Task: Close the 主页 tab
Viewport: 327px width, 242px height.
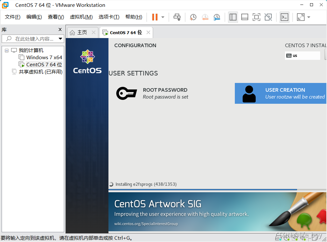Action: tap(93, 33)
